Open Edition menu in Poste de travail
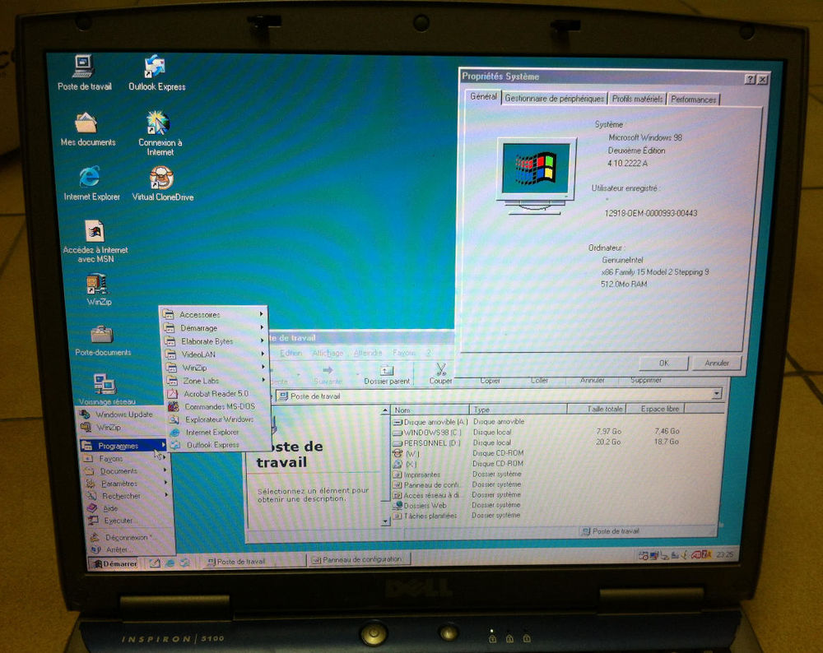This screenshot has width=823, height=653. [x=291, y=353]
